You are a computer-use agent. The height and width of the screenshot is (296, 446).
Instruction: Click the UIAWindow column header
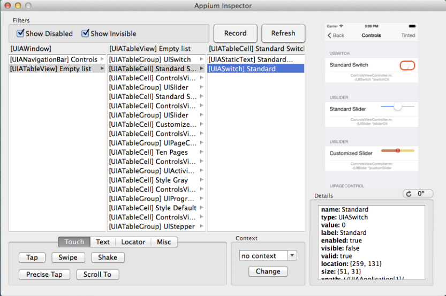click(x=31, y=49)
